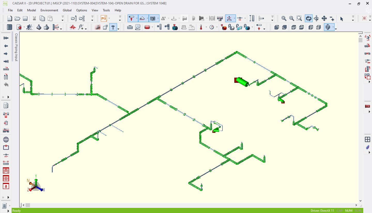Click the Pan view arrows icon

(324, 18)
